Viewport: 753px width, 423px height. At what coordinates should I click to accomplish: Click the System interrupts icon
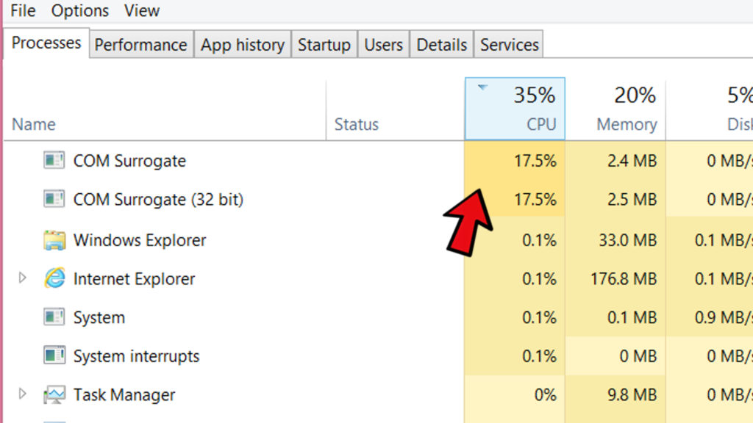pyautogui.click(x=54, y=356)
